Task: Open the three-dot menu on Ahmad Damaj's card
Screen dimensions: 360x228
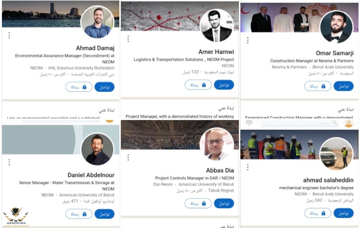Action: tap(9, 35)
